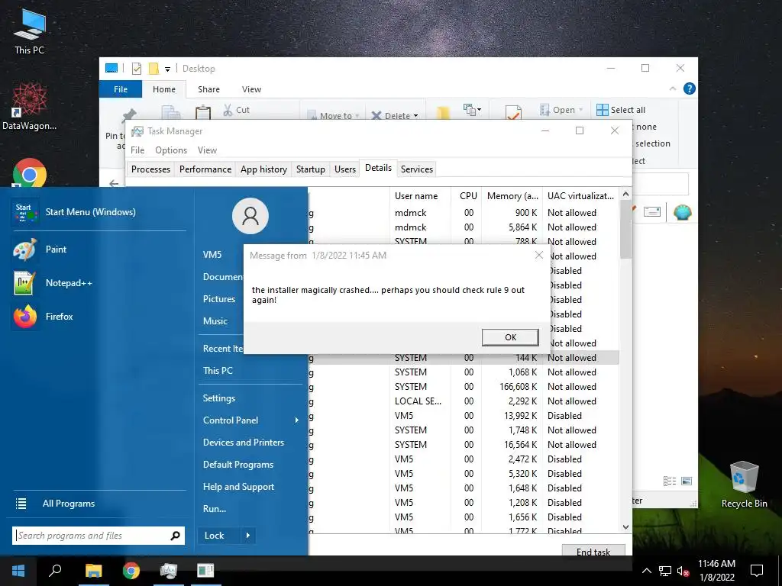Sort by UAC virtualization column header
782x586 pixels.
click(581, 196)
